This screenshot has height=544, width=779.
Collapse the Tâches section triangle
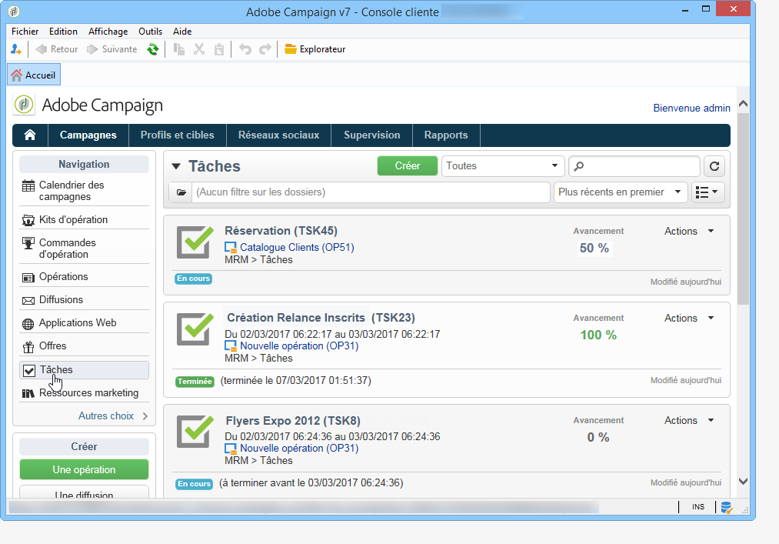click(x=176, y=166)
